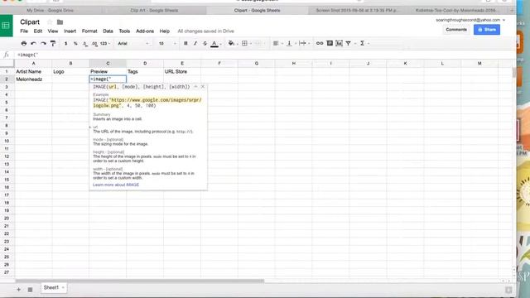Select the paint format tool

pos(53,43)
